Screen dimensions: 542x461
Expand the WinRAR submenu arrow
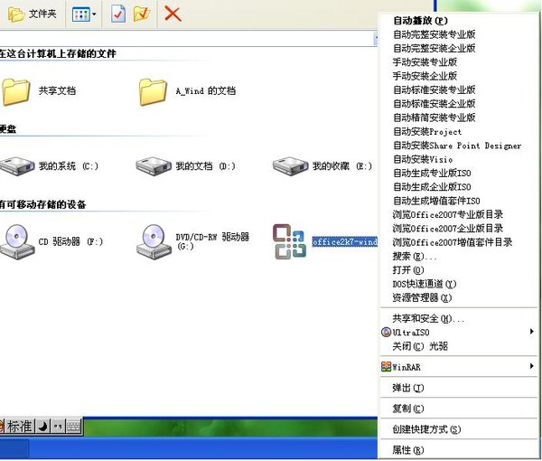tap(532, 366)
